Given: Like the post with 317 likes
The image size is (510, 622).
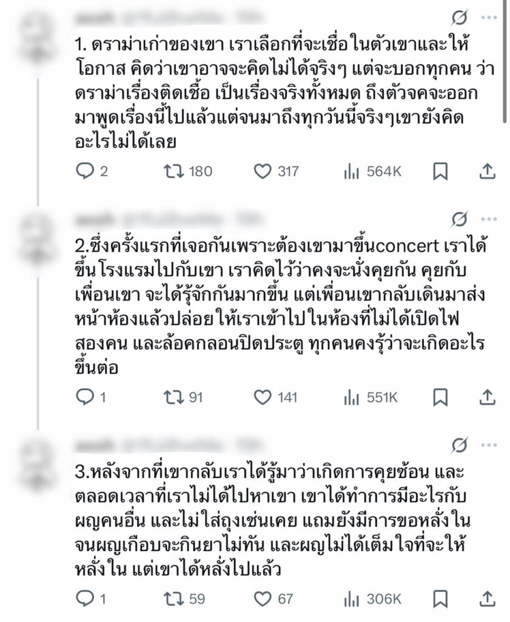Looking at the screenshot, I should [262, 171].
